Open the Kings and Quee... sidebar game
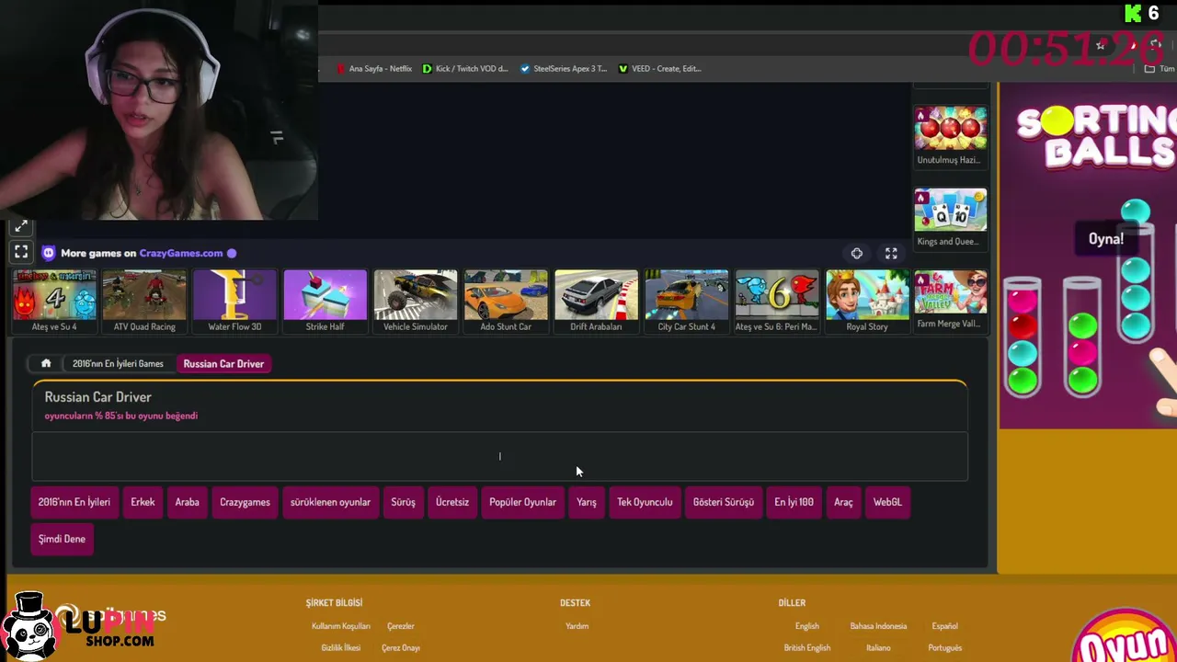The width and height of the screenshot is (1177, 662). (x=951, y=218)
